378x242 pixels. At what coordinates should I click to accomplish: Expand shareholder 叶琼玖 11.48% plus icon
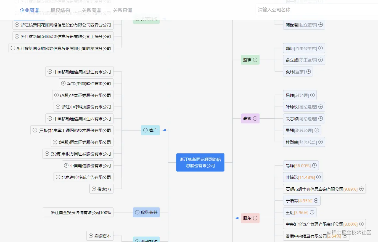[318, 177]
